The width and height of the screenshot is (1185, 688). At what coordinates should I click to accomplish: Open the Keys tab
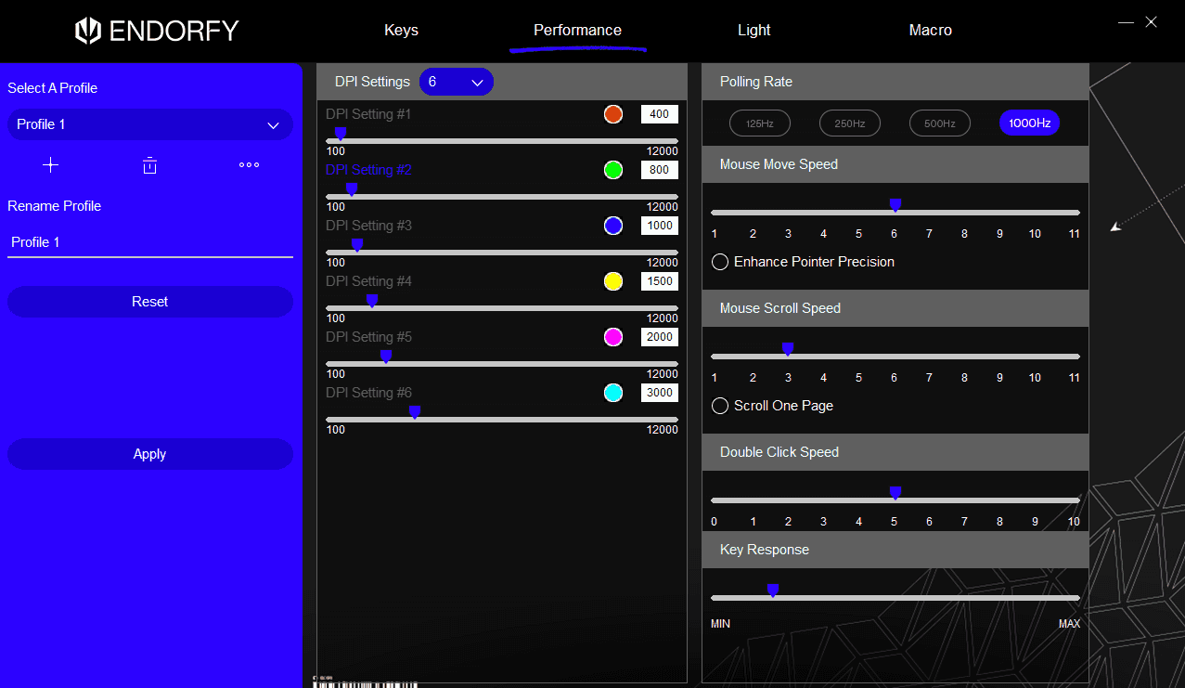pos(401,30)
